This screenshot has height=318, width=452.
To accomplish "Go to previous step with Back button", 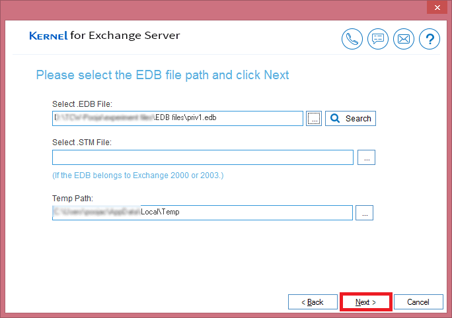I will [x=313, y=302].
